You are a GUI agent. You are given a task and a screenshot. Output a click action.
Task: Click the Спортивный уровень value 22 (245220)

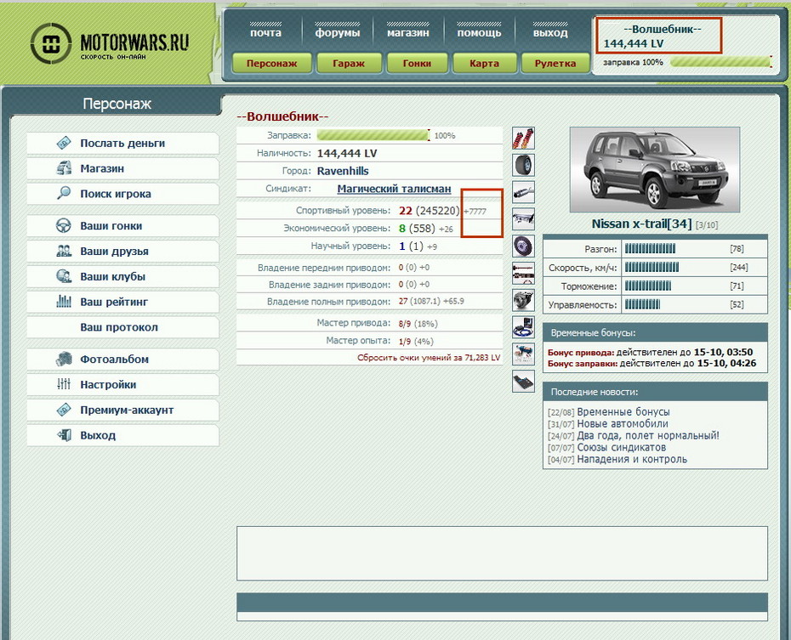click(x=430, y=211)
